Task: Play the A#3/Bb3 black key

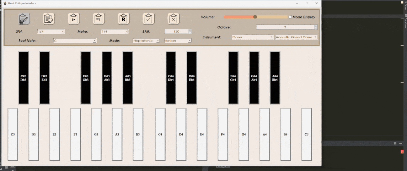Action: (128, 78)
